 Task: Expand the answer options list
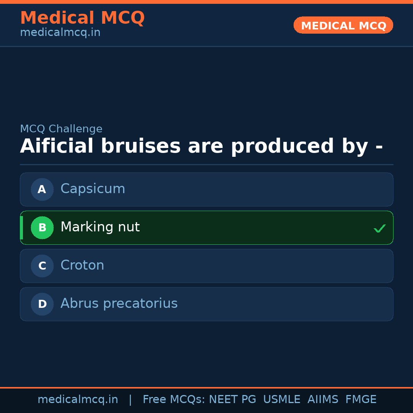(x=206, y=247)
